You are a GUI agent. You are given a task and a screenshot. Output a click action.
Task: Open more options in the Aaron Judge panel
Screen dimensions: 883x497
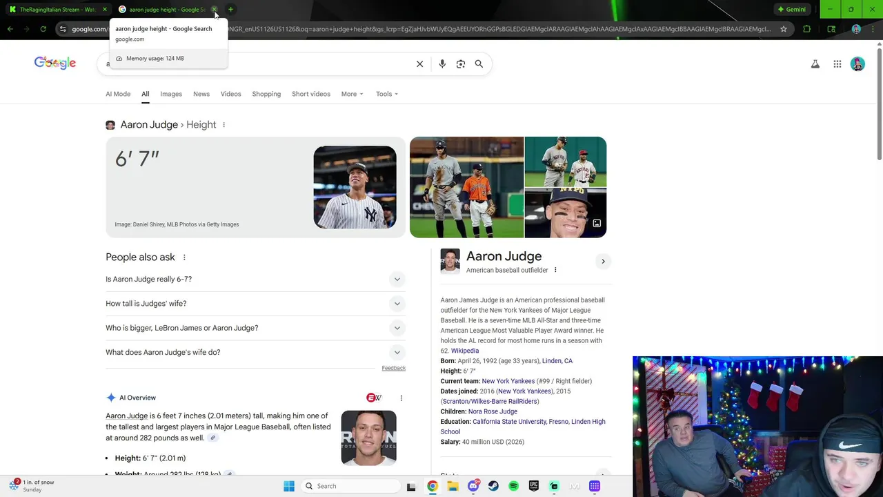pos(555,271)
